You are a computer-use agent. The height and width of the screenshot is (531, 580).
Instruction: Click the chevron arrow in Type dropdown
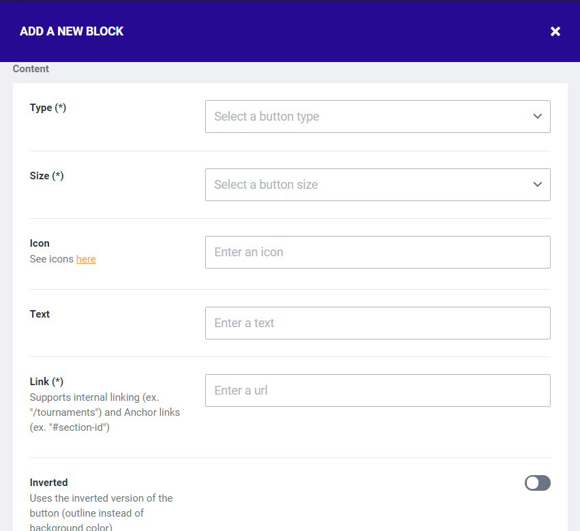coord(537,117)
